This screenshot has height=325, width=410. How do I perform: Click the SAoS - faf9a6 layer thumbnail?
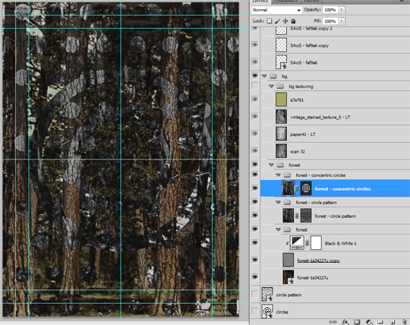(x=282, y=62)
